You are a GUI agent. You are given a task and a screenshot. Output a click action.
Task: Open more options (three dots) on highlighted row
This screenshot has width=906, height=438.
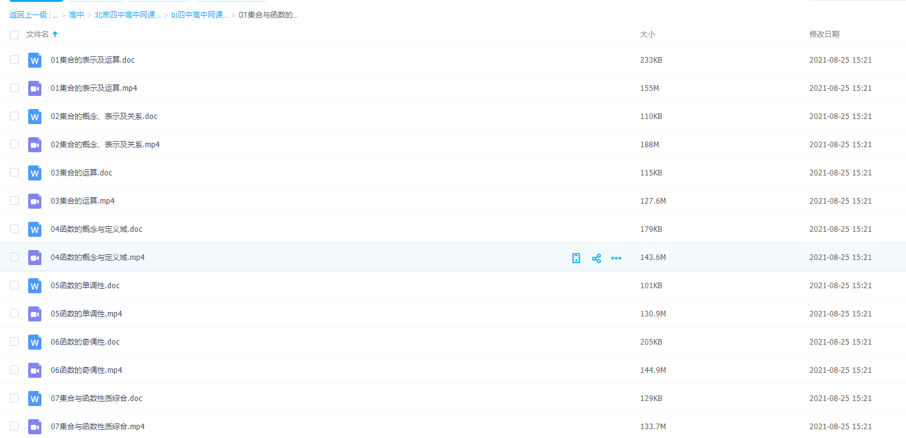click(616, 258)
